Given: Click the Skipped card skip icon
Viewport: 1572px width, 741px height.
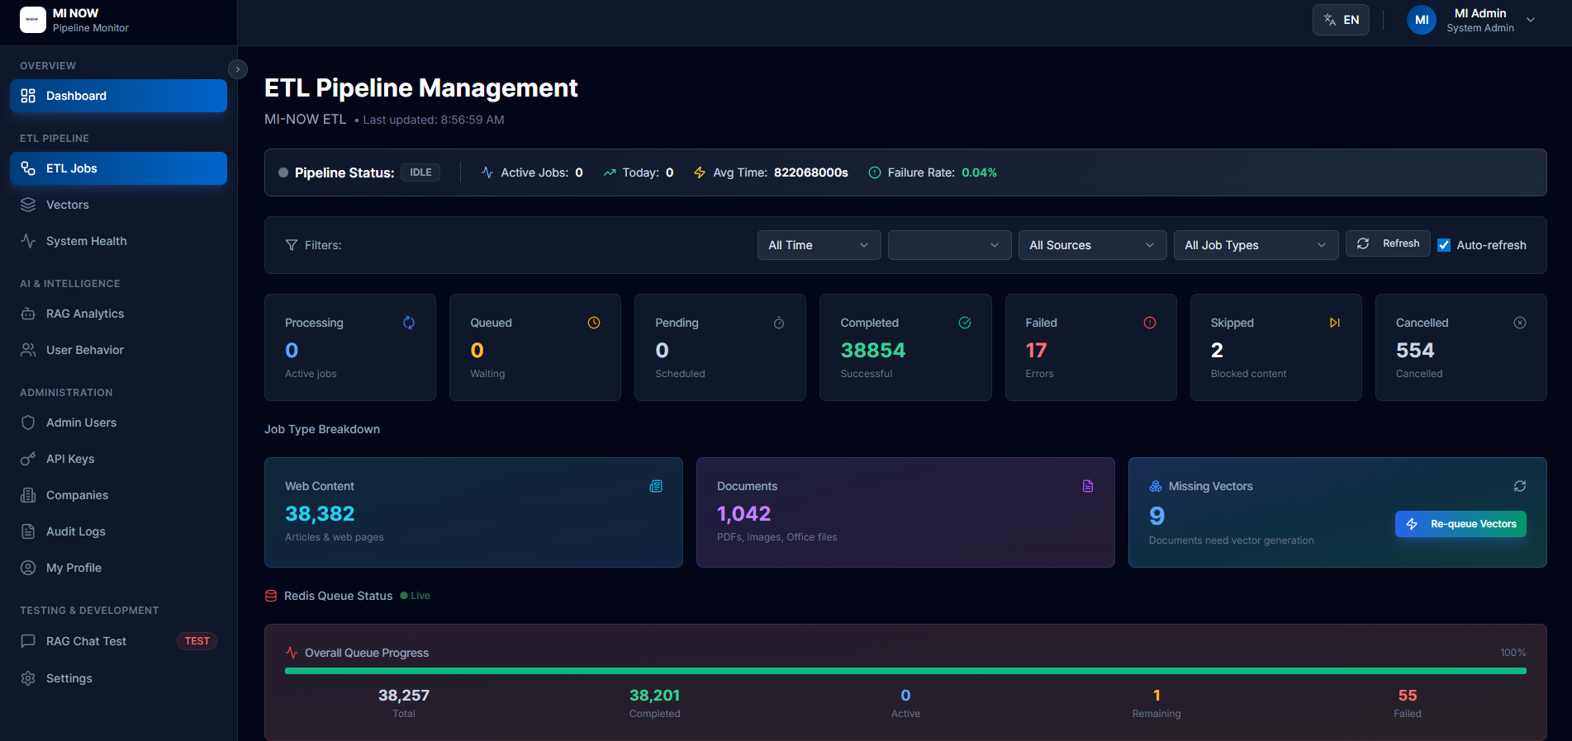Looking at the screenshot, I should coord(1334,323).
